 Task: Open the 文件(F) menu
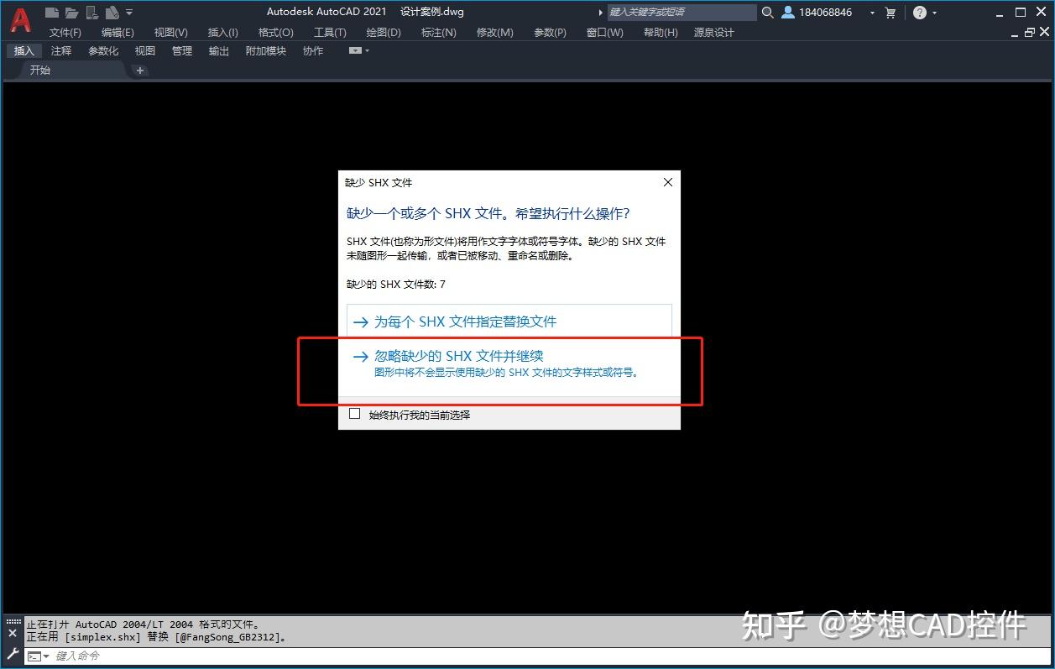[65, 33]
